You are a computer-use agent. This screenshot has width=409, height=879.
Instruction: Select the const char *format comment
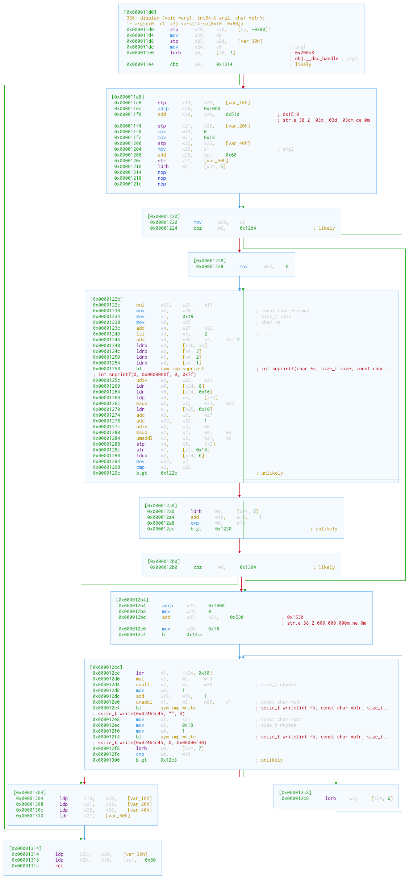283,311
